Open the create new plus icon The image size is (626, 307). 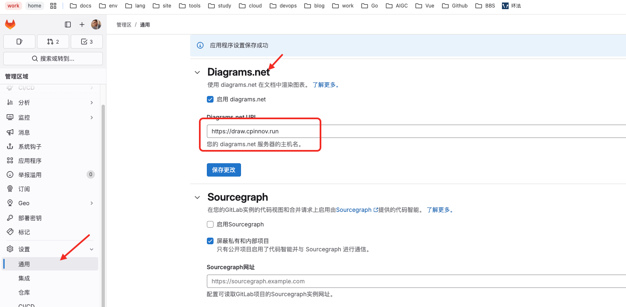[82, 25]
